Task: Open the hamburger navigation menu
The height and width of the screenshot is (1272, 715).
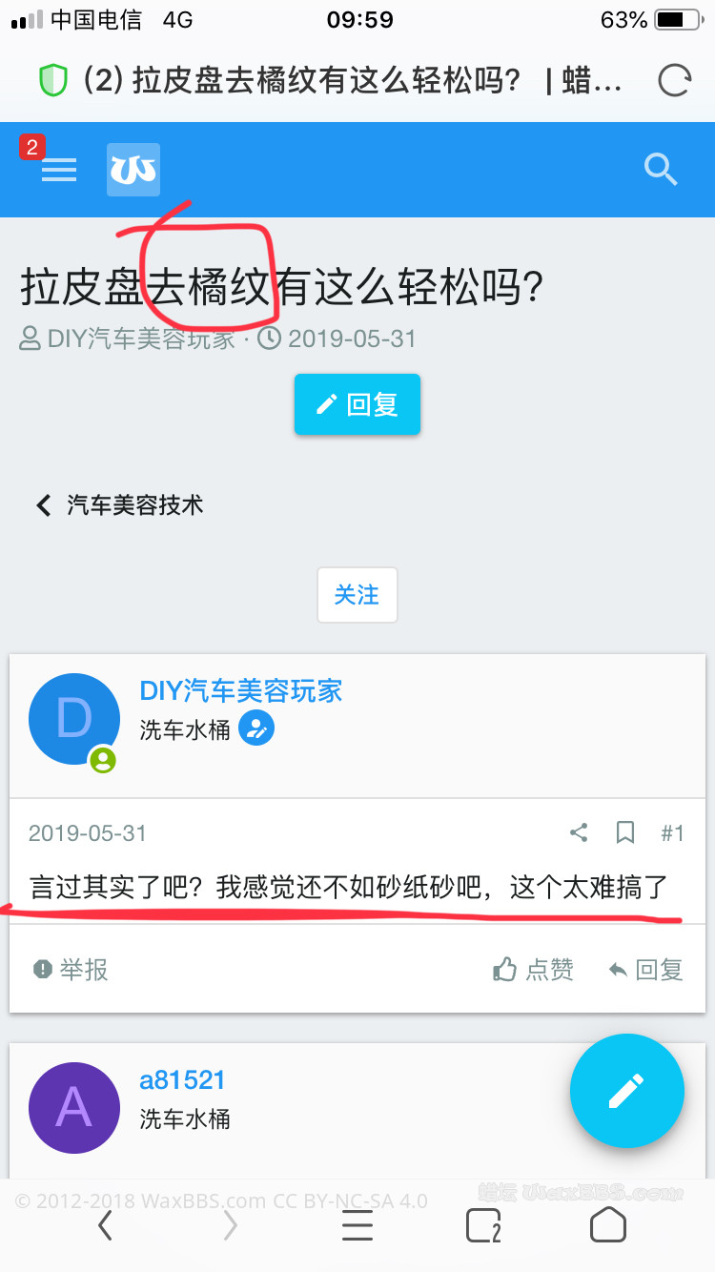Action: pos(59,170)
